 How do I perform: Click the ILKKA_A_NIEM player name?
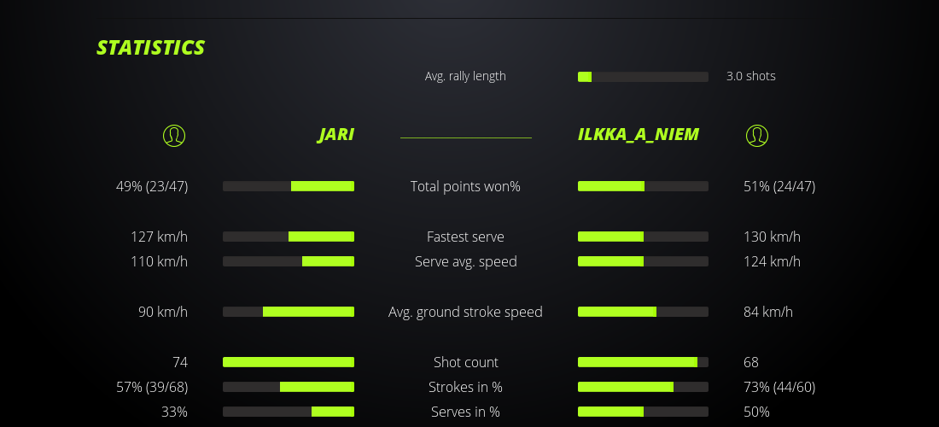click(638, 135)
